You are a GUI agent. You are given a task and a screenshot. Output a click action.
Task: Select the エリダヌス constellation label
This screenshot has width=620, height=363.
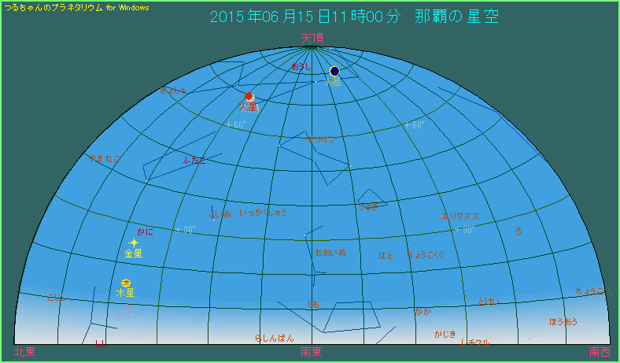(460, 217)
